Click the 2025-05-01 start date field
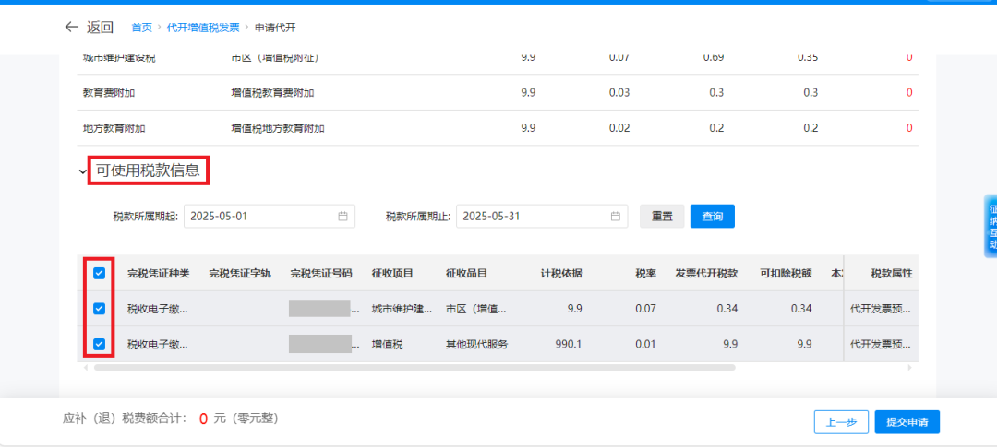The width and height of the screenshot is (997, 448). tap(270, 216)
